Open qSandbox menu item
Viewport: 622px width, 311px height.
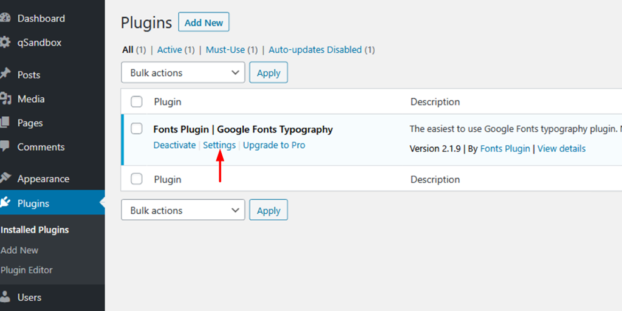click(x=39, y=43)
